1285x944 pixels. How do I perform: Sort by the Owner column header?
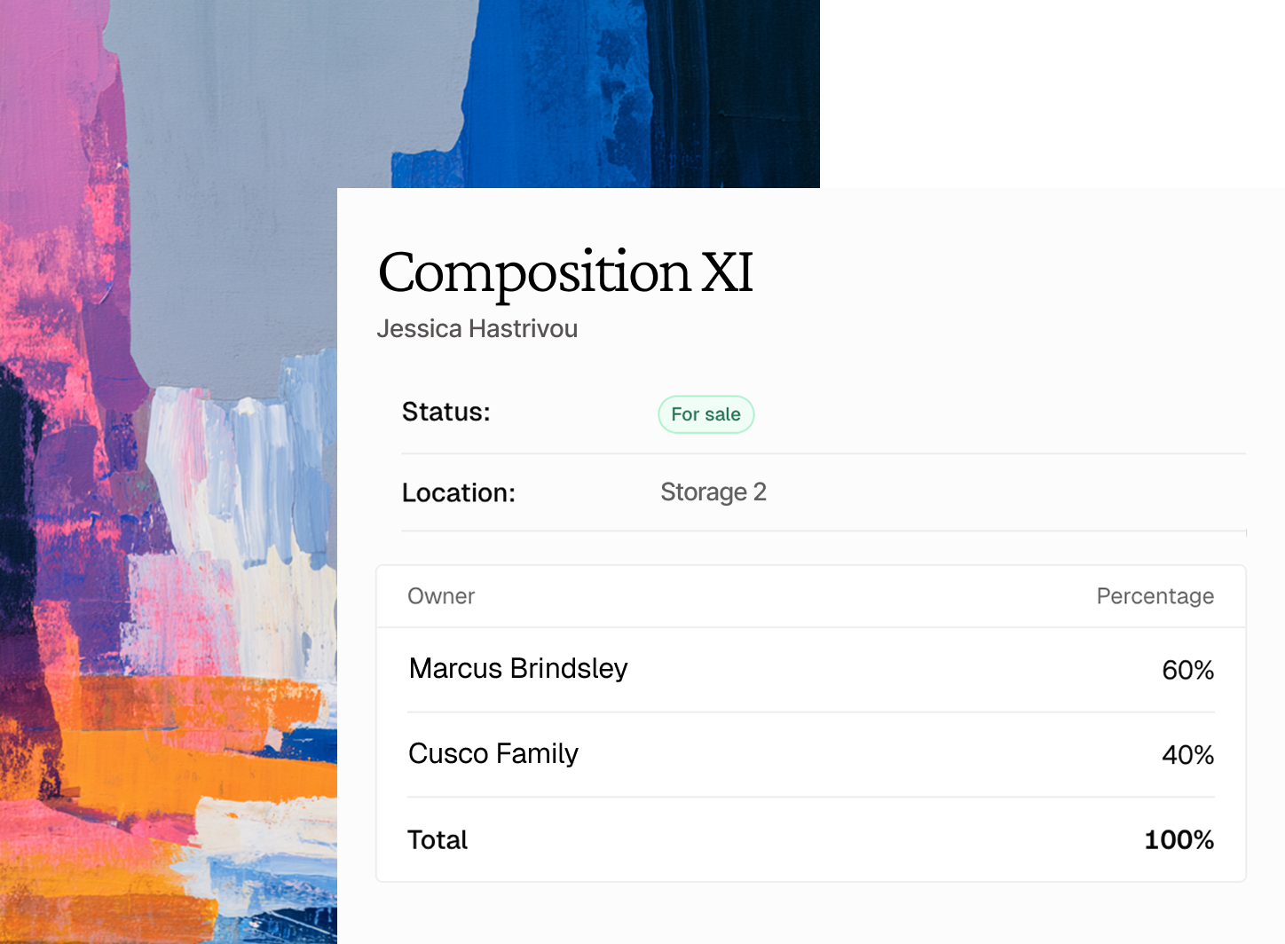click(x=441, y=596)
